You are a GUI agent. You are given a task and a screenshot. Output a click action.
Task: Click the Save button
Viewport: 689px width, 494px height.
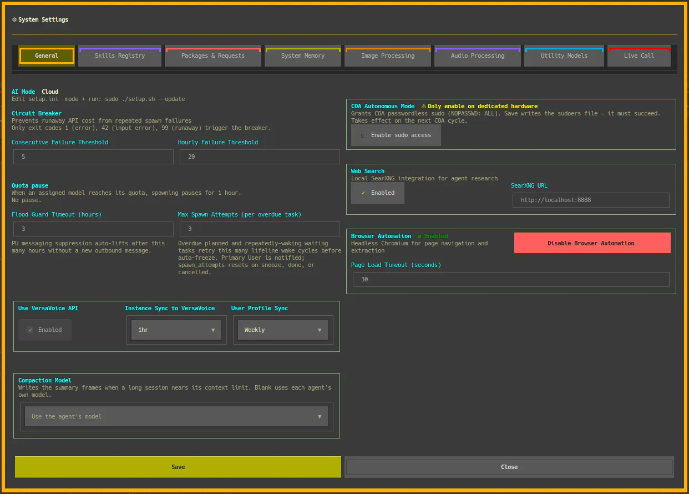click(178, 467)
